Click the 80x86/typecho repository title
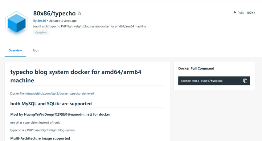Screen dimensions: 262x141 tap(54, 13)
